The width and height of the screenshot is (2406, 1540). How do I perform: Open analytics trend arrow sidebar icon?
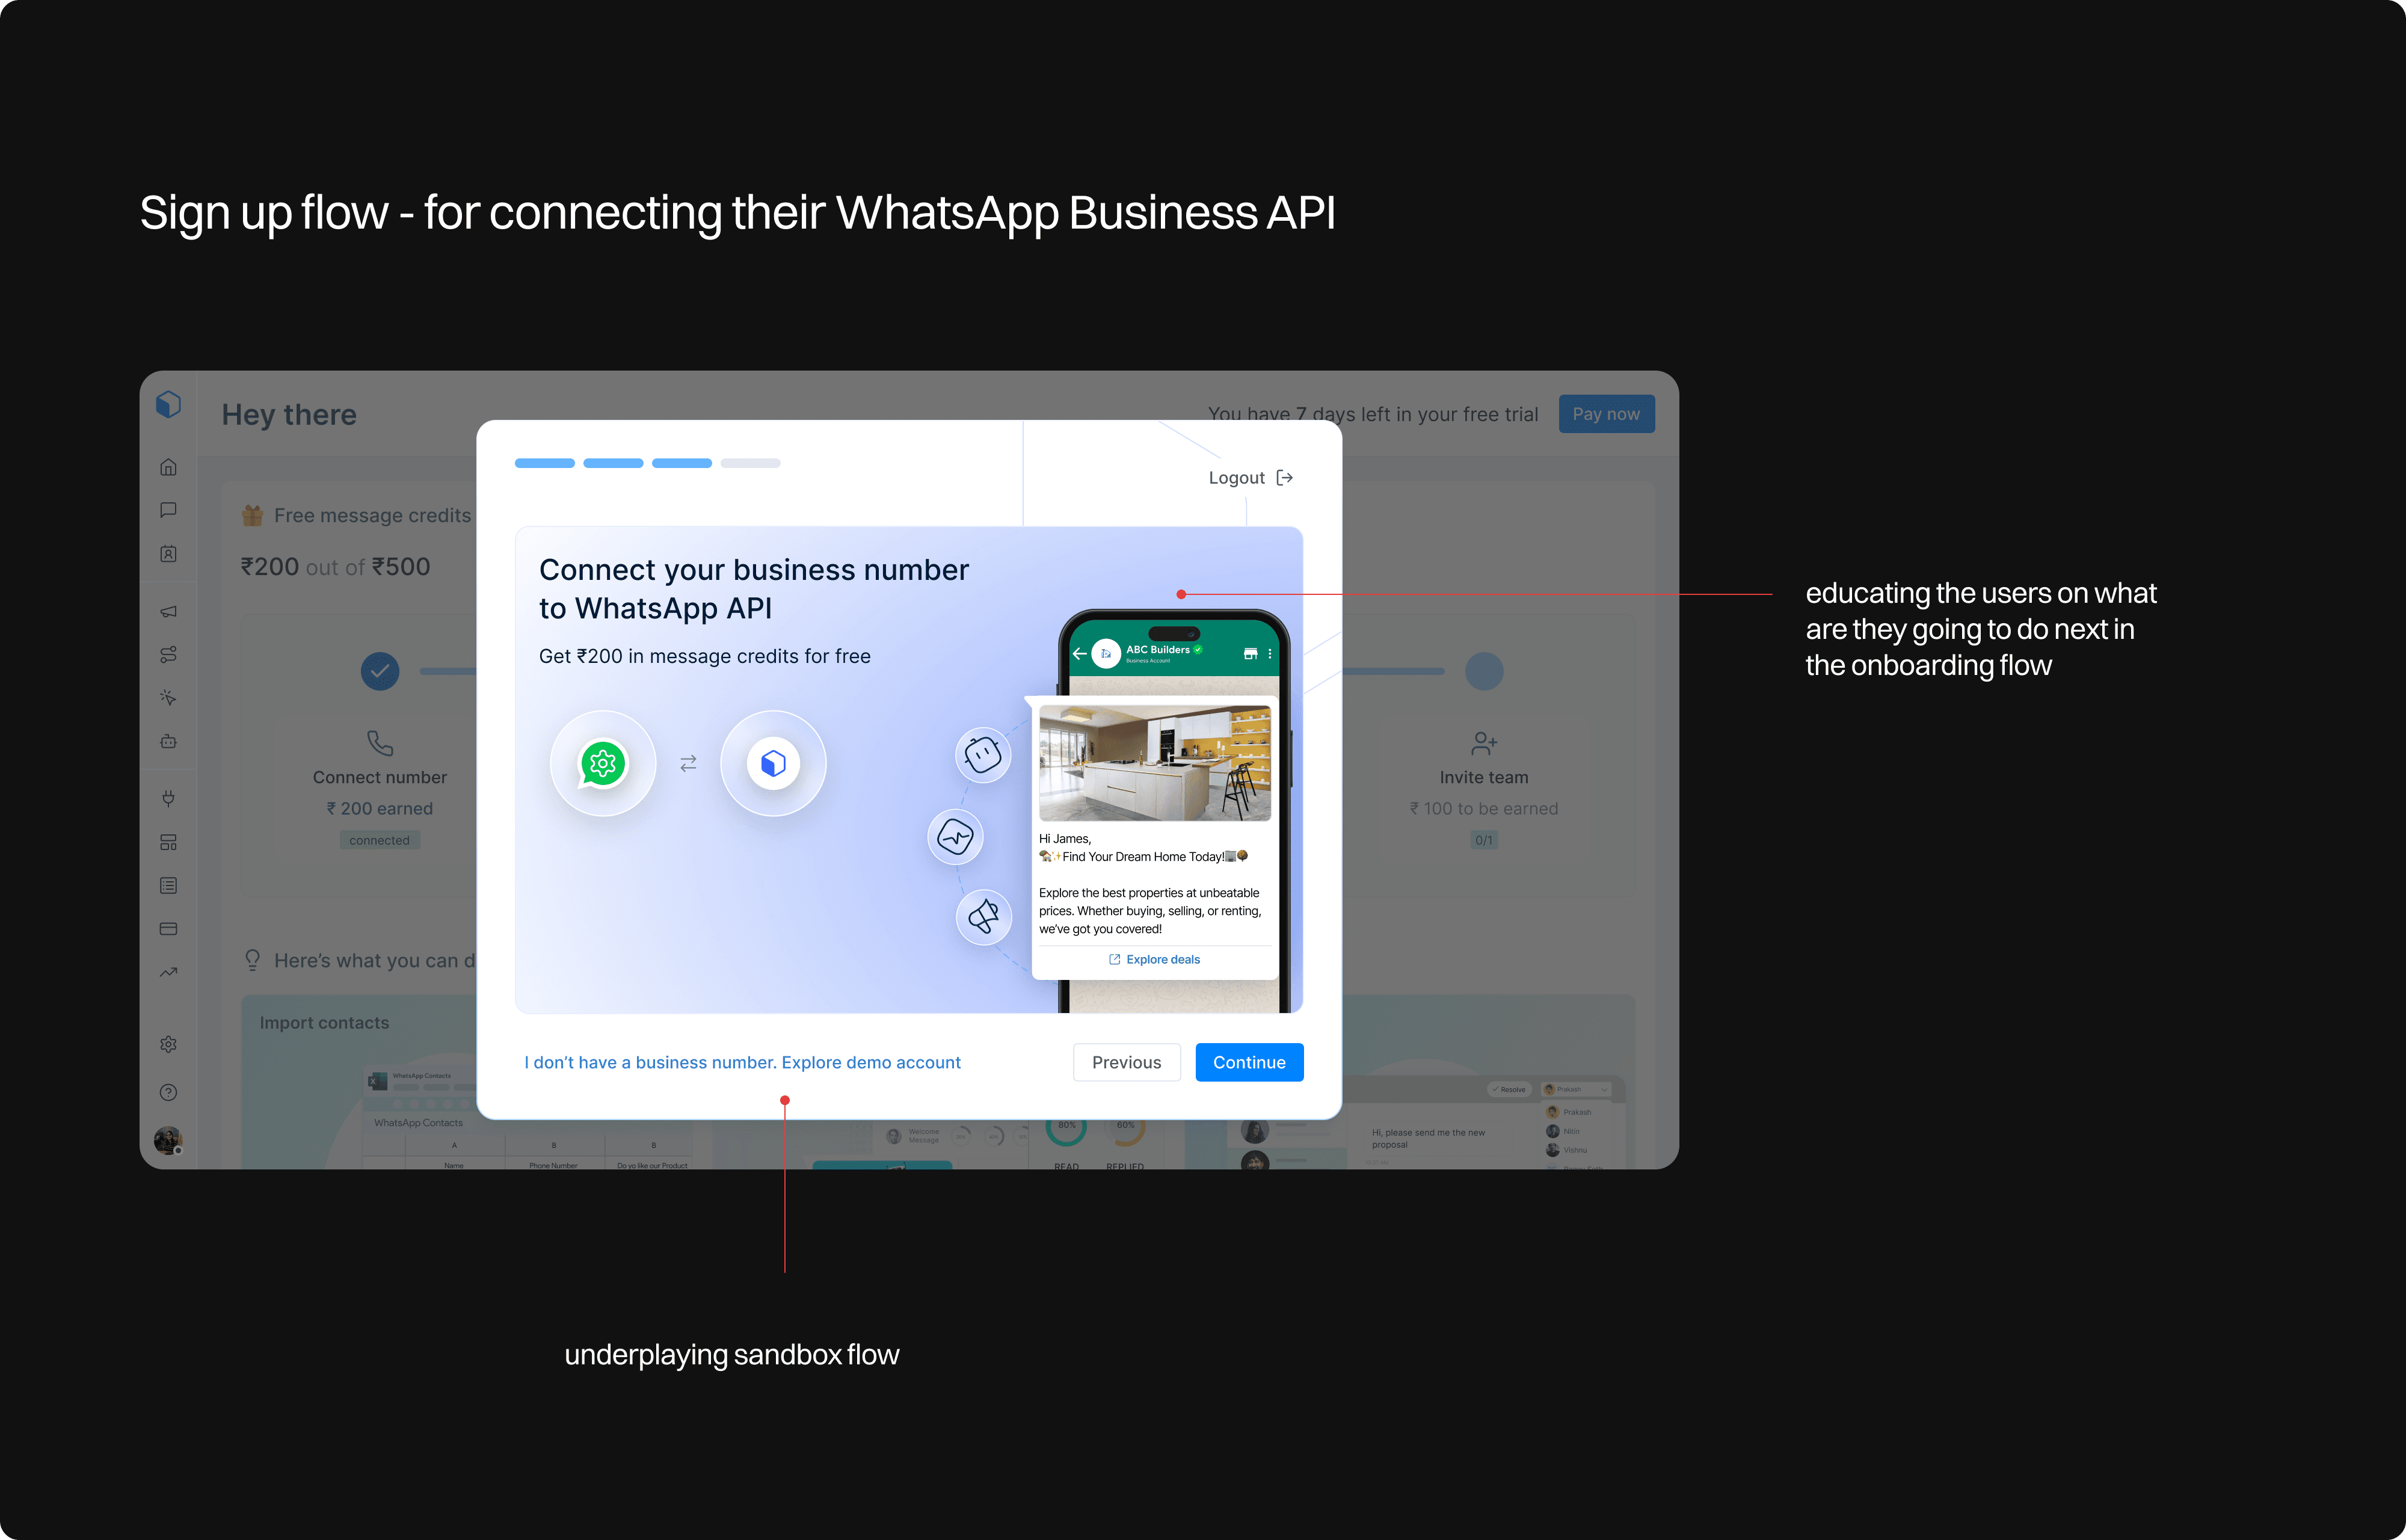click(x=168, y=972)
